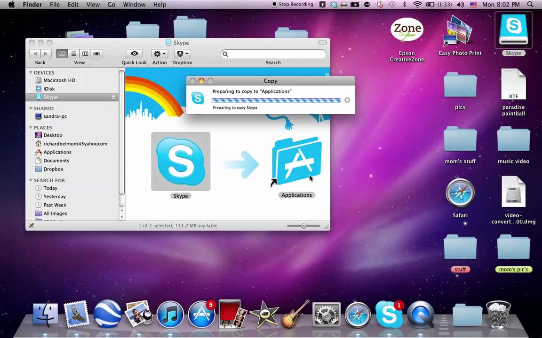Launch Photo Booth from the Dock
The height and width of the screenshot is (338, 542).
click(232, 314)
